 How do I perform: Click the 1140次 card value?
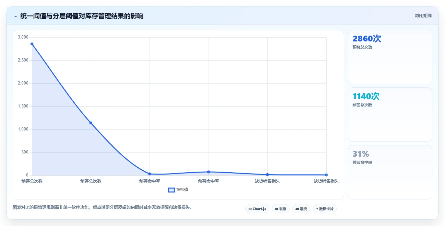pos(366,96)
